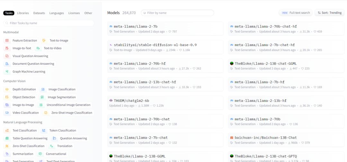Open meta-llama/Llama-2-7b-chat model card
347x162 pixels.
pyautogui.click(x=165, y=140)
